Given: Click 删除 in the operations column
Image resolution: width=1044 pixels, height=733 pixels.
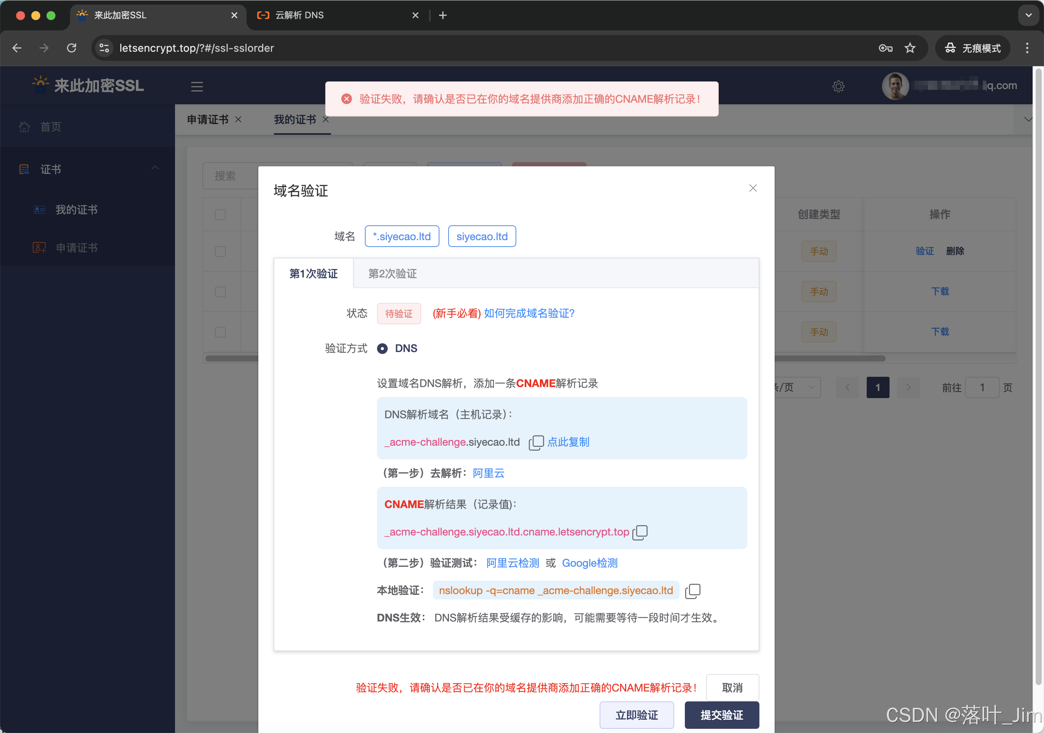Looking at the screenshot, I should [x=955, y=252].
